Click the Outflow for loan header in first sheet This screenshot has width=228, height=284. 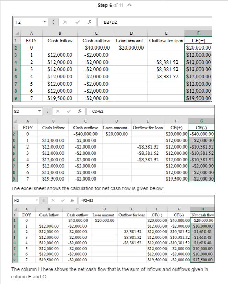click(166, 40)
